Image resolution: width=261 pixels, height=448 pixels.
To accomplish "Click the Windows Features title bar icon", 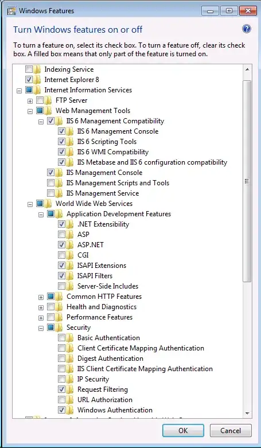I will click(11, 11).
